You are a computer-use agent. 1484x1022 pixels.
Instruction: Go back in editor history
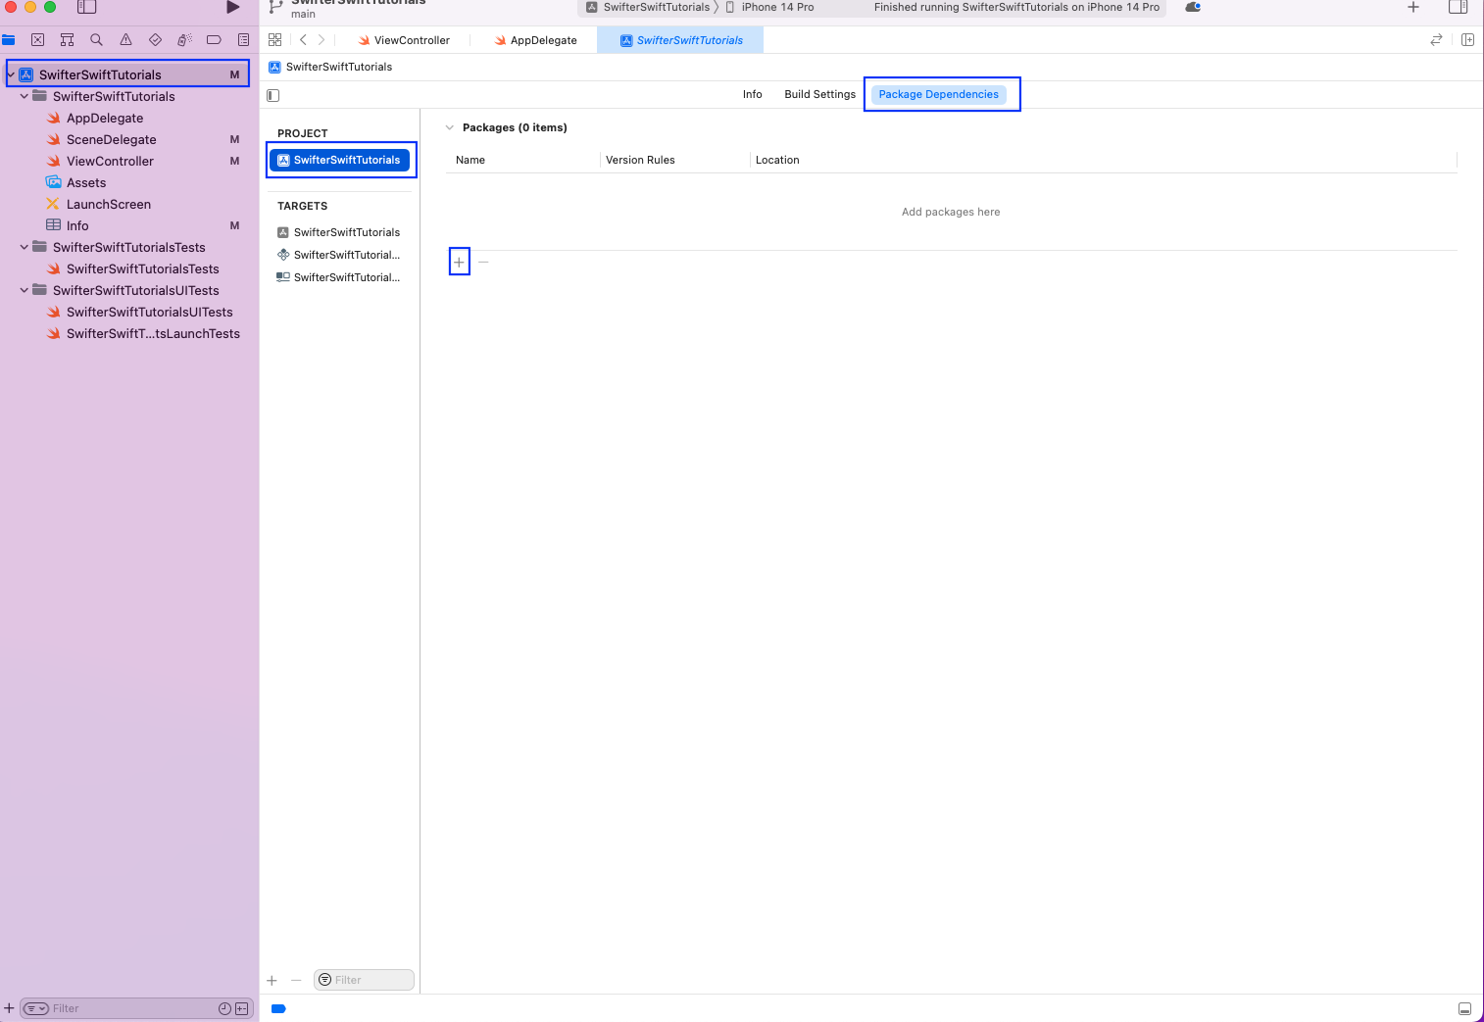(303, 40)
